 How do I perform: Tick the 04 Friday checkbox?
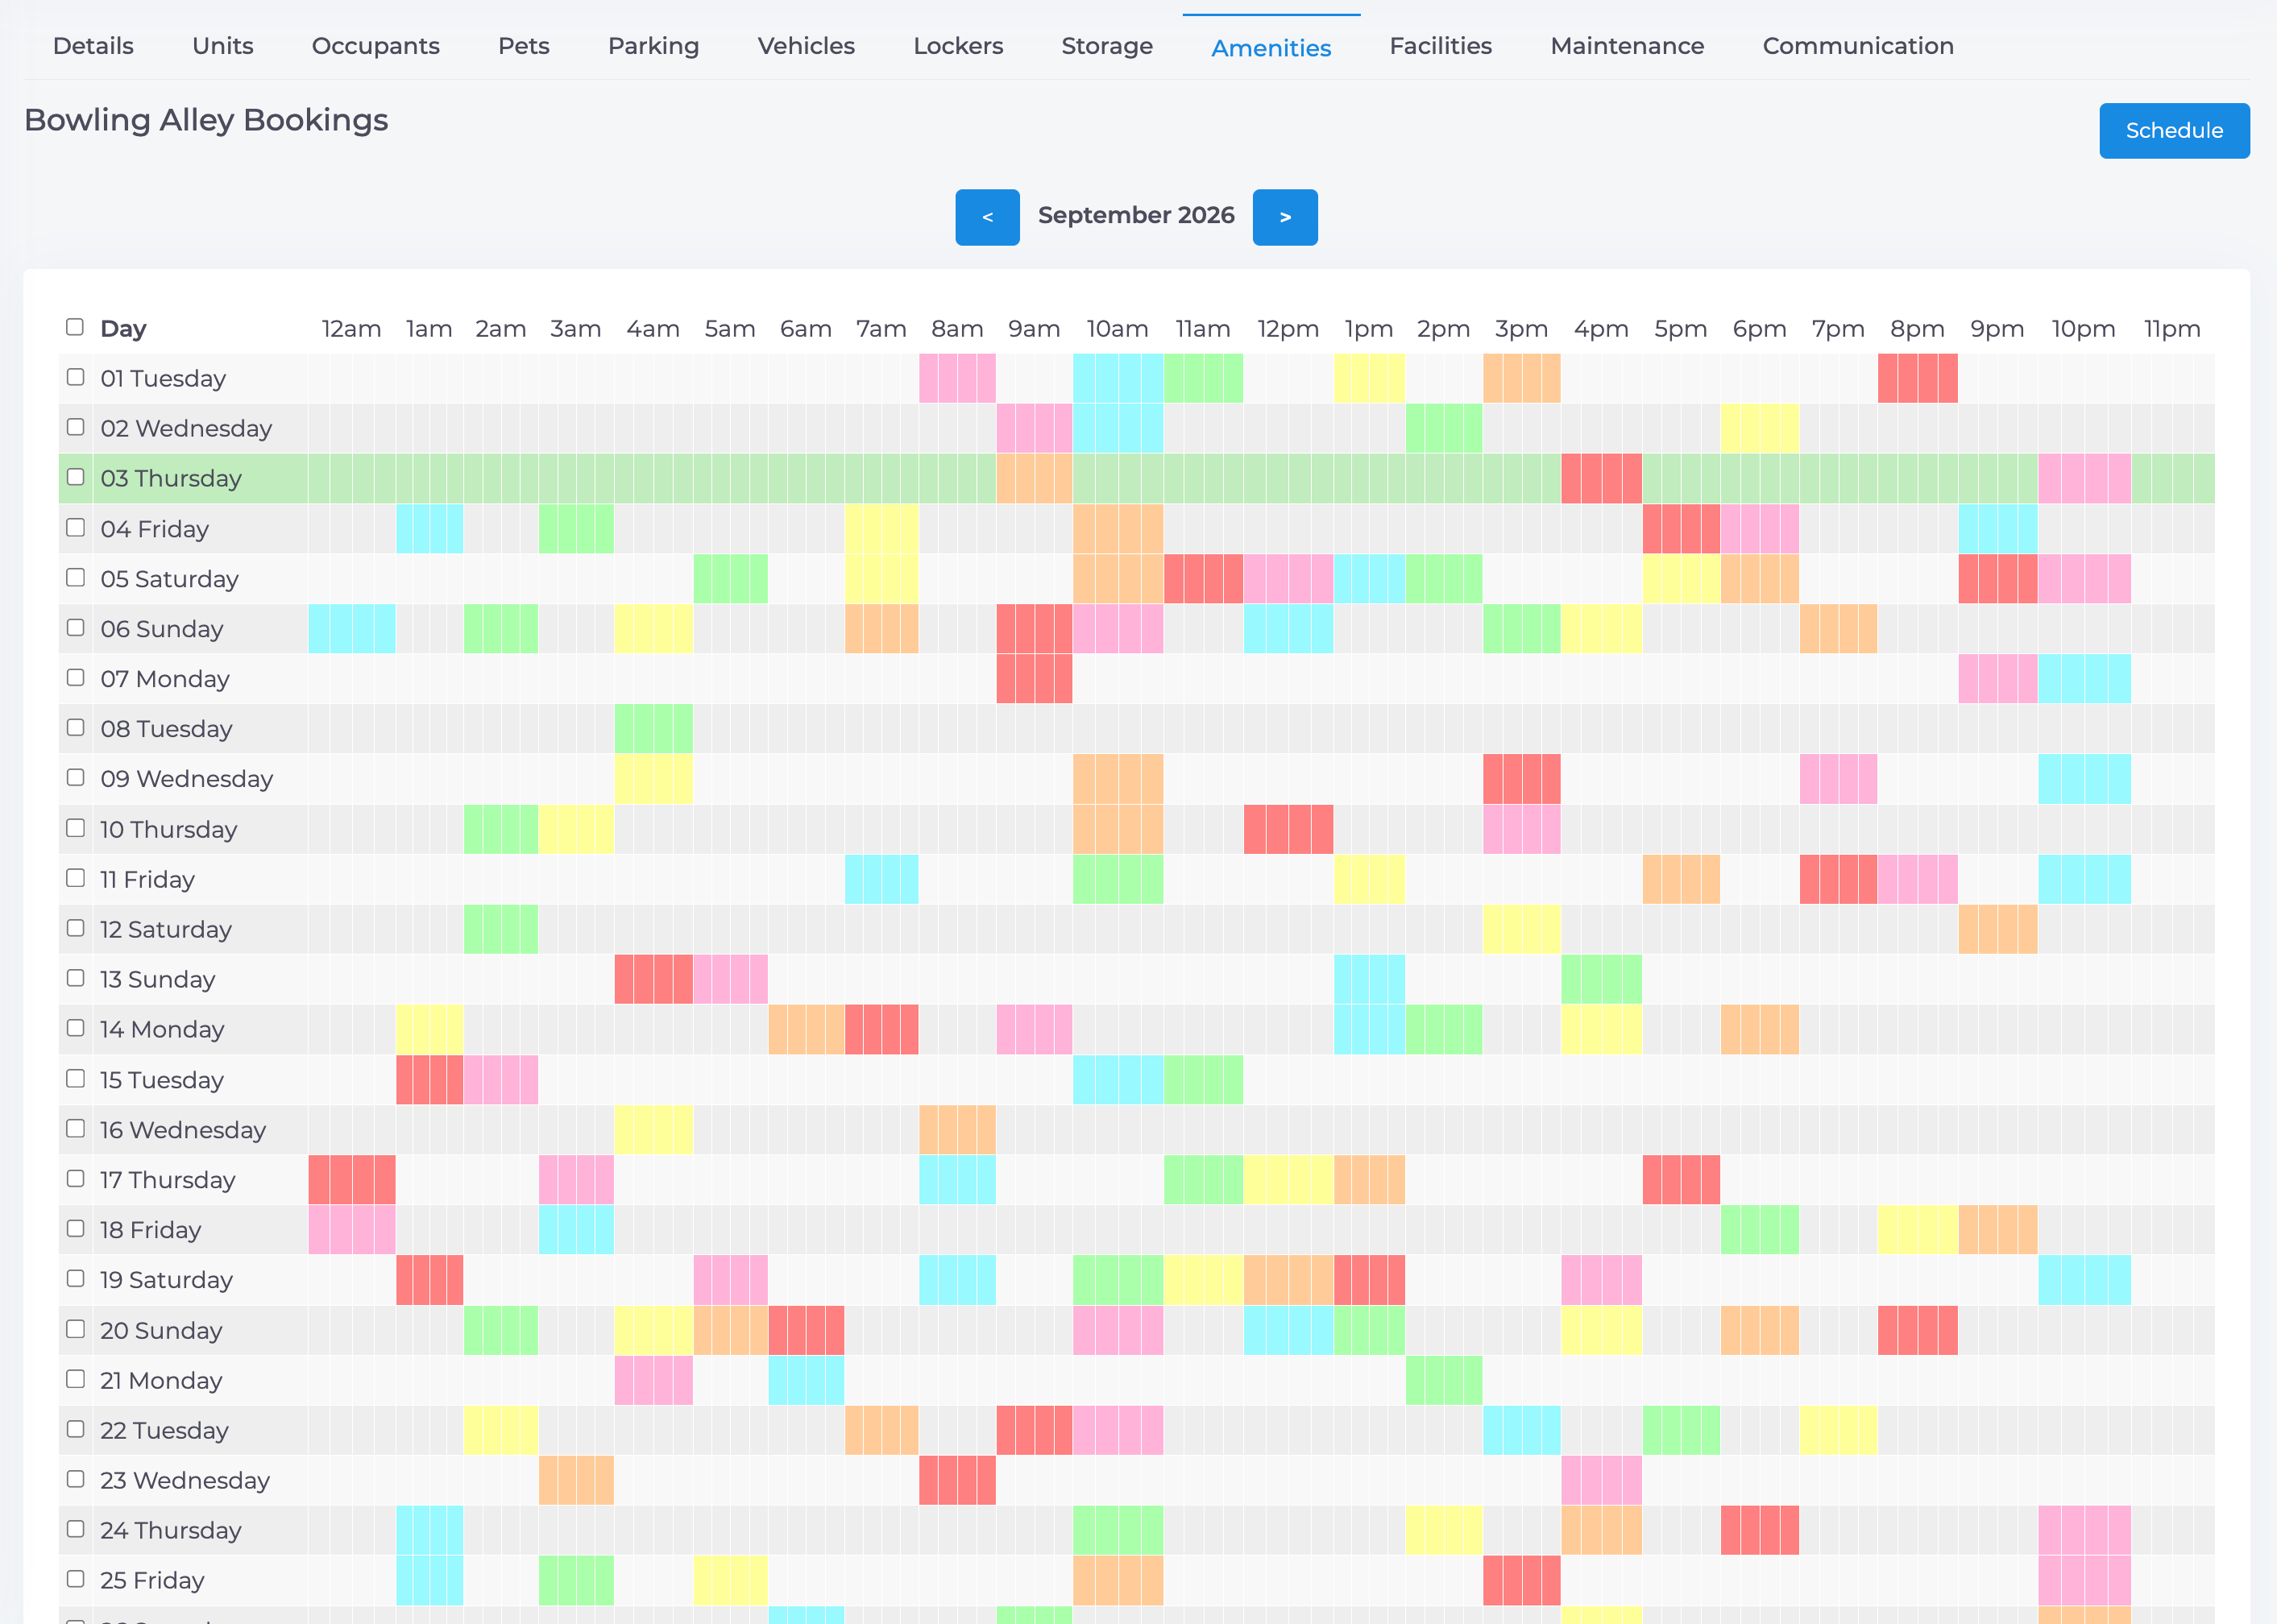pyautogui.click(x=75, y=527)
